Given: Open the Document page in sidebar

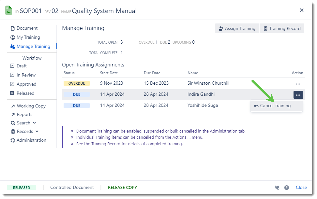Looking at the screenshot, I should point(24,28).
